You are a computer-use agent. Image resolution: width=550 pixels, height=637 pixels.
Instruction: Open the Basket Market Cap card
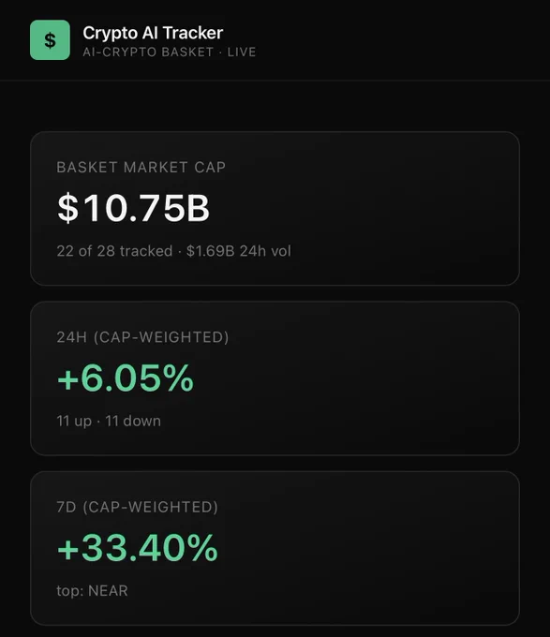point(275,208)
